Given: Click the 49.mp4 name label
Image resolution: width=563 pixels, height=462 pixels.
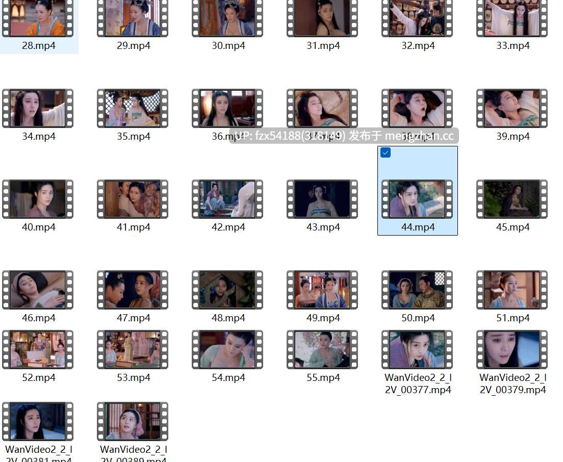Looking at the screenshot, I should click(323, 318).
